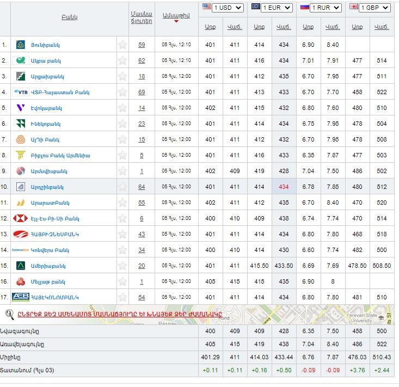Sort by the Ամսաթիվ date column header

(x=176, y=16)
